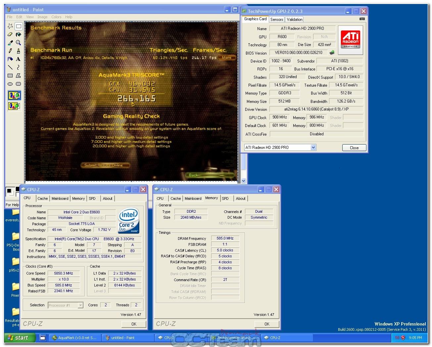This screenshot has height=347, width=432.
Task: Choose the Eraser tool in Paint
Action: 10,34
